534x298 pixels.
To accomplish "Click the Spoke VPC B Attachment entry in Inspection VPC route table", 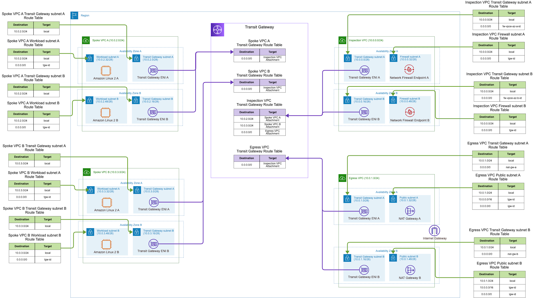I will pyautogui.click(x=273, y=125).
